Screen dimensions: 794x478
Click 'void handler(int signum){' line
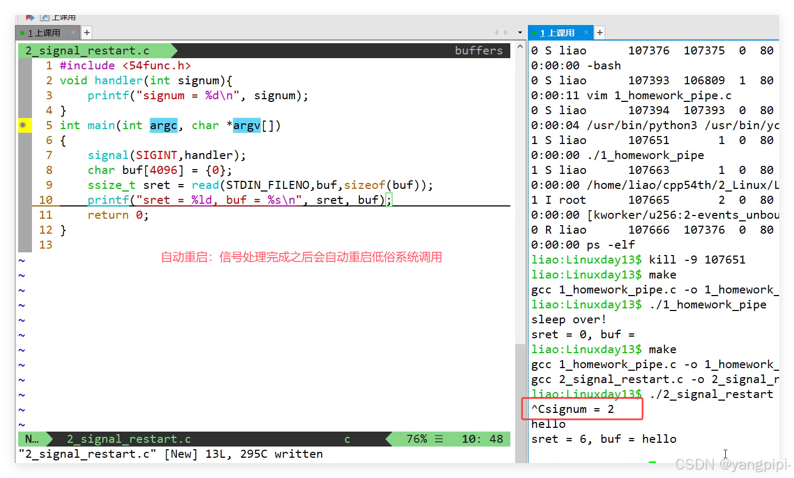(146, 81)
